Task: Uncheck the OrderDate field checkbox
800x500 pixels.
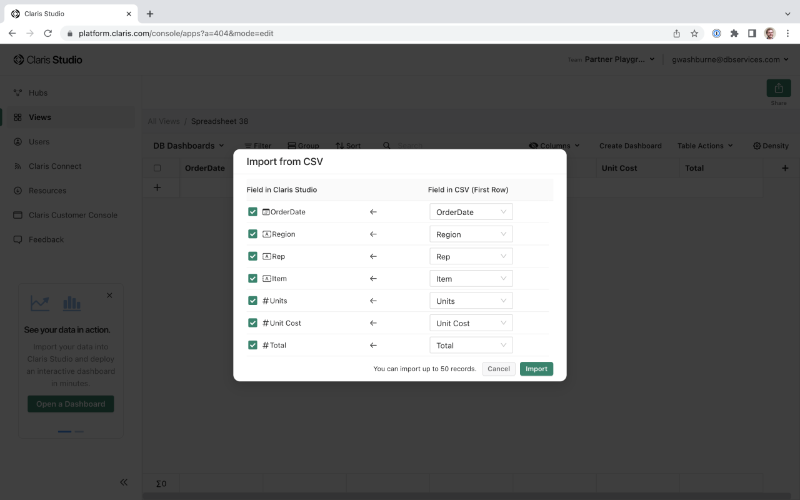Action: (252, 212)
